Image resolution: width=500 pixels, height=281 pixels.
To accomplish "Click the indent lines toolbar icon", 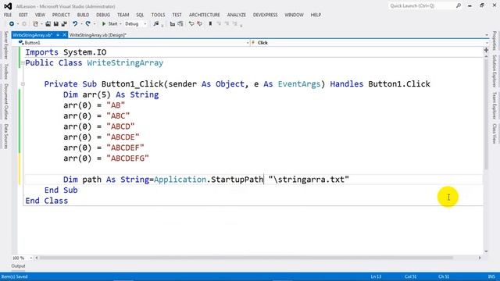I will tap(172, 24).
